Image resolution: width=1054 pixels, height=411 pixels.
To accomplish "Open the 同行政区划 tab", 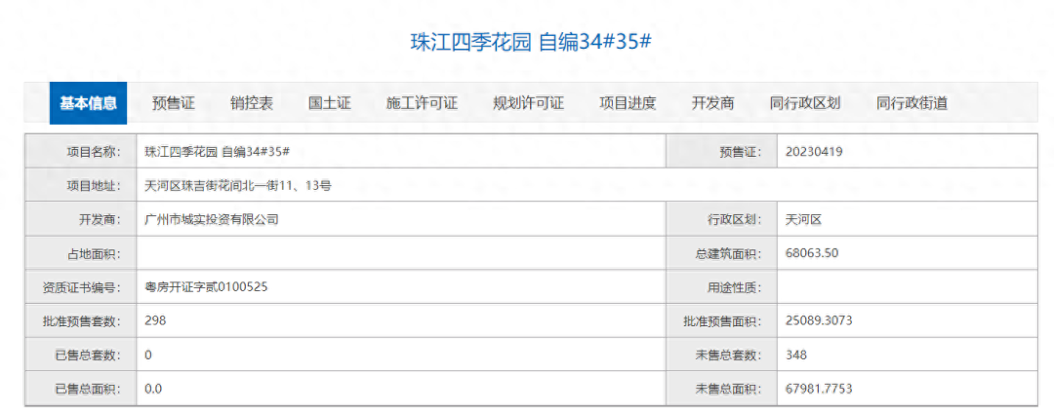I will point(804,103).
